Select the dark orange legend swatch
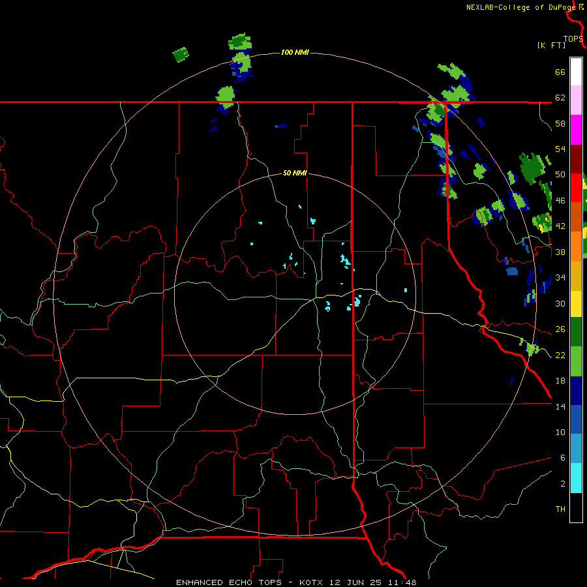587x587 pixels. click(576, 217)
